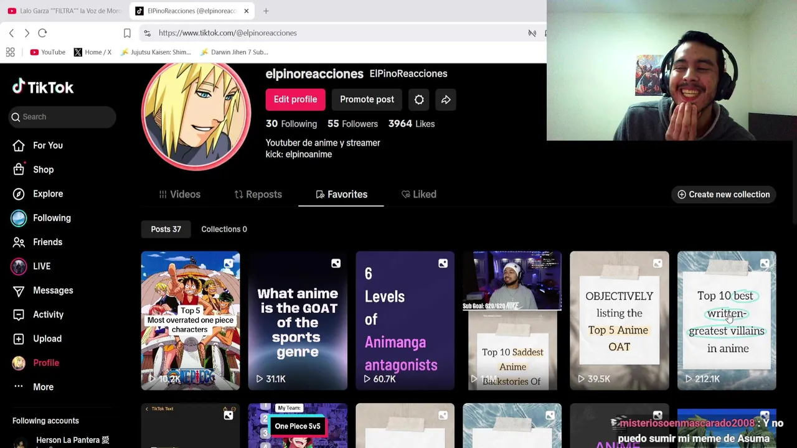Viewport: 797px width, 448px height.
Task: Open the Darwin Jihen bookmark
Action: click(234, 52)
